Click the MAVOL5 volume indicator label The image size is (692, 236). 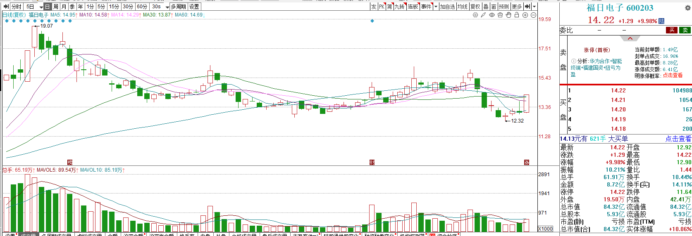pos(57,170)
